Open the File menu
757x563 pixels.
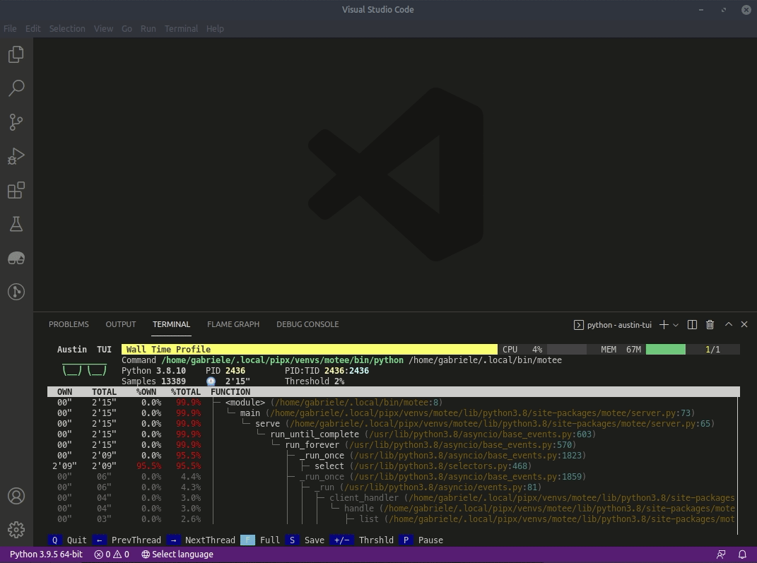coord(10,28)
